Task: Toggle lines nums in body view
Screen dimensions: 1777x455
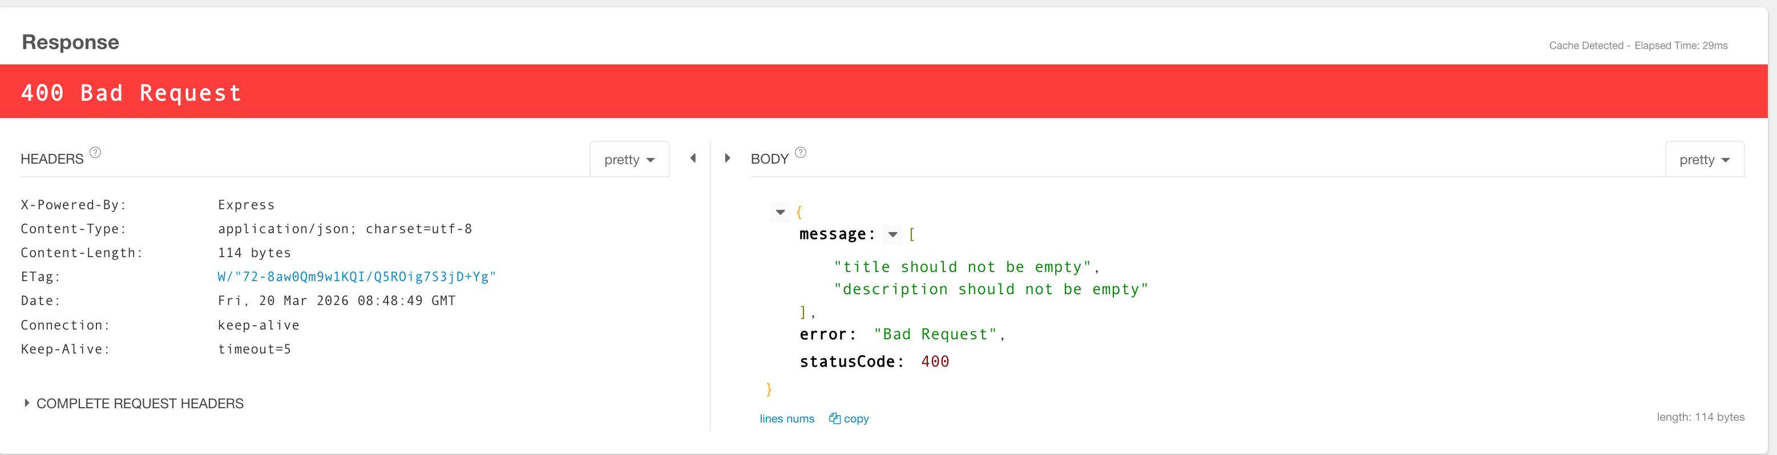Action: [786, 419]
